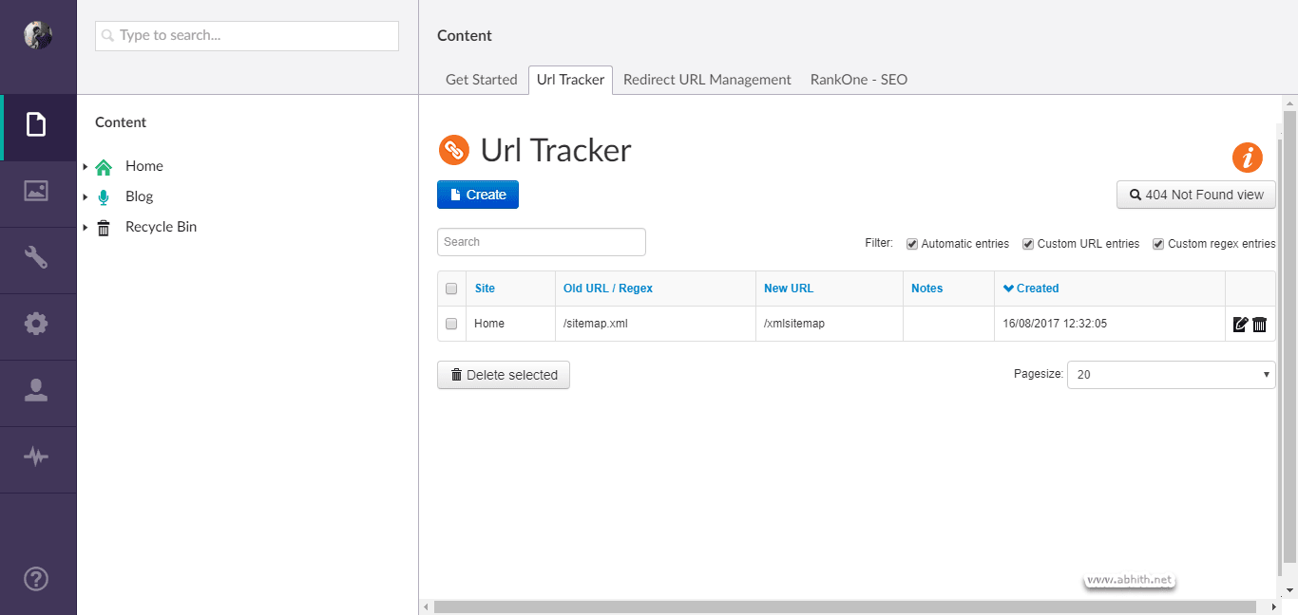Open the help question mark icon
This screenshot has width=1298, height=615.
(x=35, y=578)
